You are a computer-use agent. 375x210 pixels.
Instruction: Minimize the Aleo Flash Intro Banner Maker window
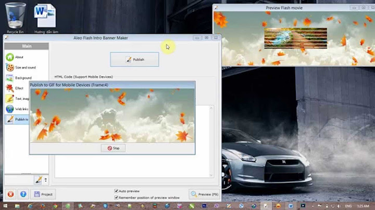pos(197,38)
